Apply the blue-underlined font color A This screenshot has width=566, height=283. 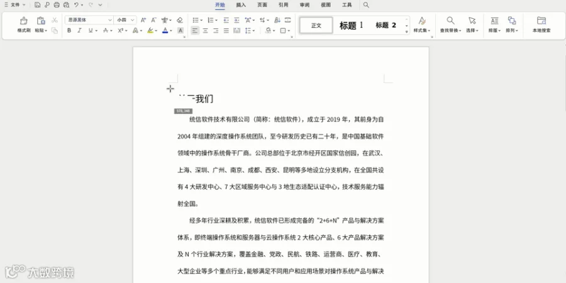click(165, 31)
